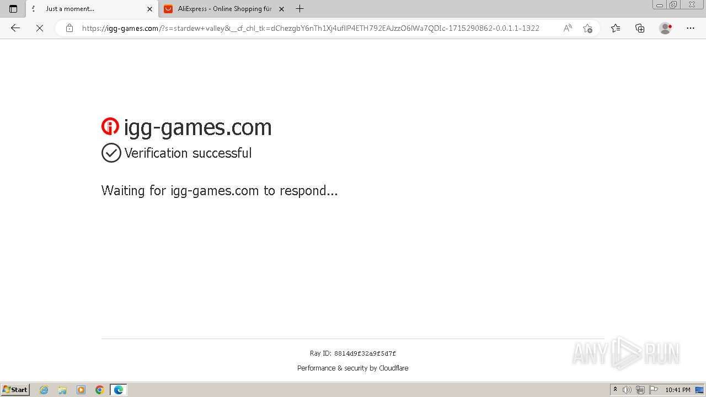706x397 pixels.
Task: Open the Action Center flag icon
Action: pyautogui.click(x=653, y=390)
